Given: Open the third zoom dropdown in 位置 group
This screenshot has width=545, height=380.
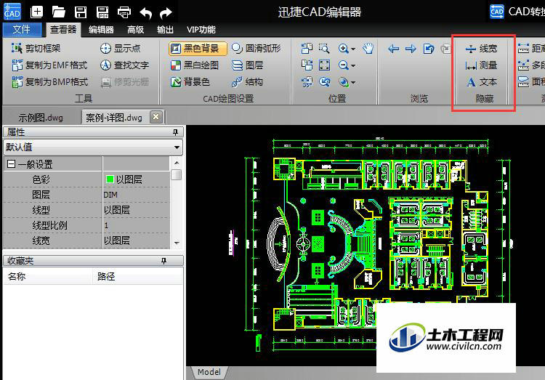Looking at the screenshot, I should click(353, 82).
